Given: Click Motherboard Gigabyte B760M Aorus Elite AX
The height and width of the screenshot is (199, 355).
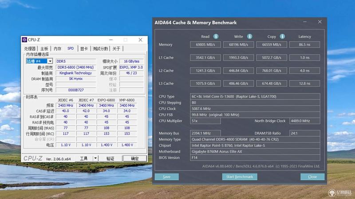Looking at the screenshot, I should pyautogui.click(x=255, y=151).
